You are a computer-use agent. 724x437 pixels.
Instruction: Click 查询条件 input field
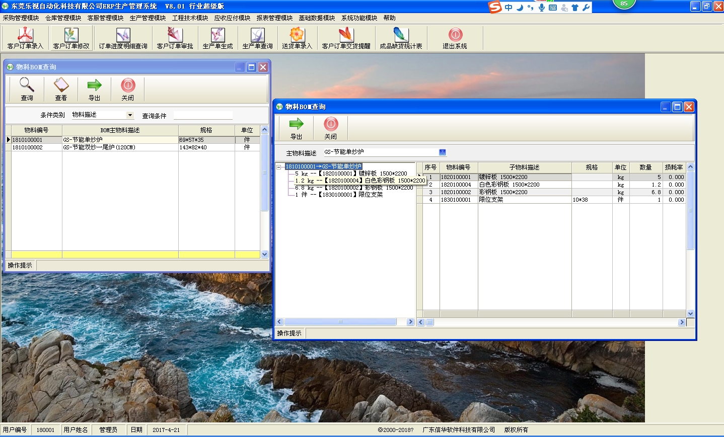[x=203, y=116]
